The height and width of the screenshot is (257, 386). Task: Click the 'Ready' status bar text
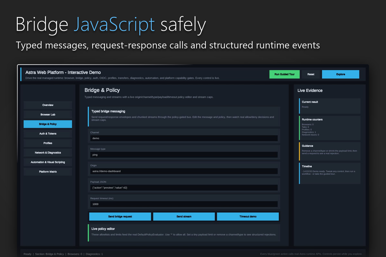point(28,254)
